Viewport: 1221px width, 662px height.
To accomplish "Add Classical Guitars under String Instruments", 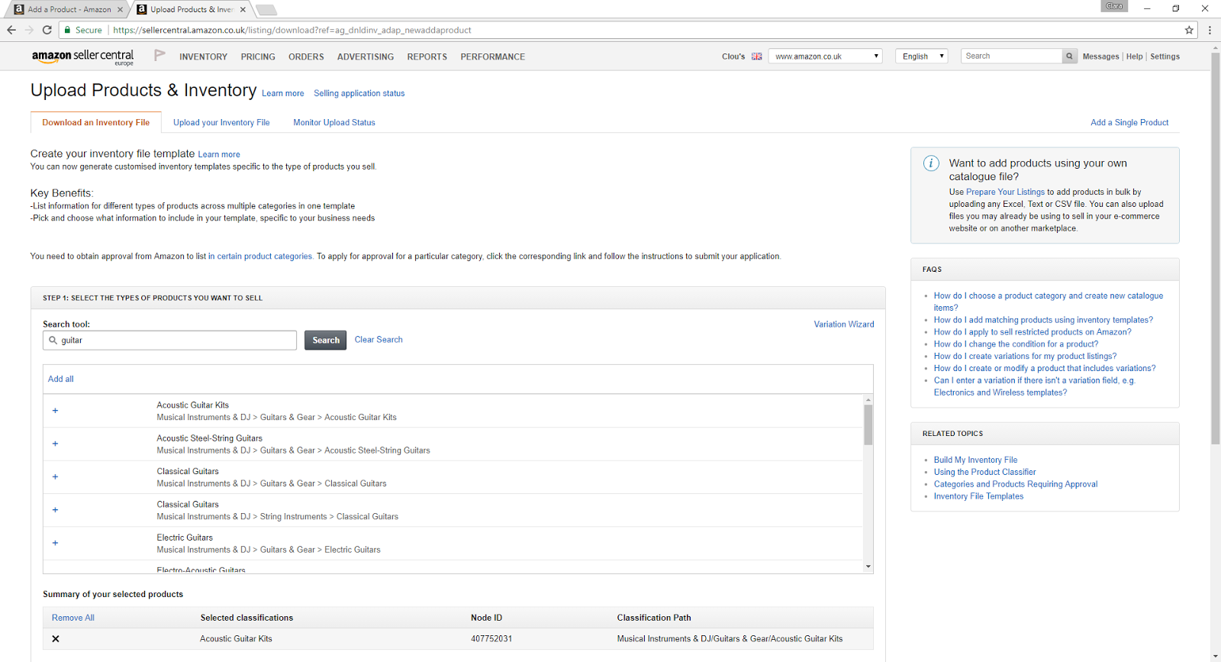I will [x=55, y=510].
